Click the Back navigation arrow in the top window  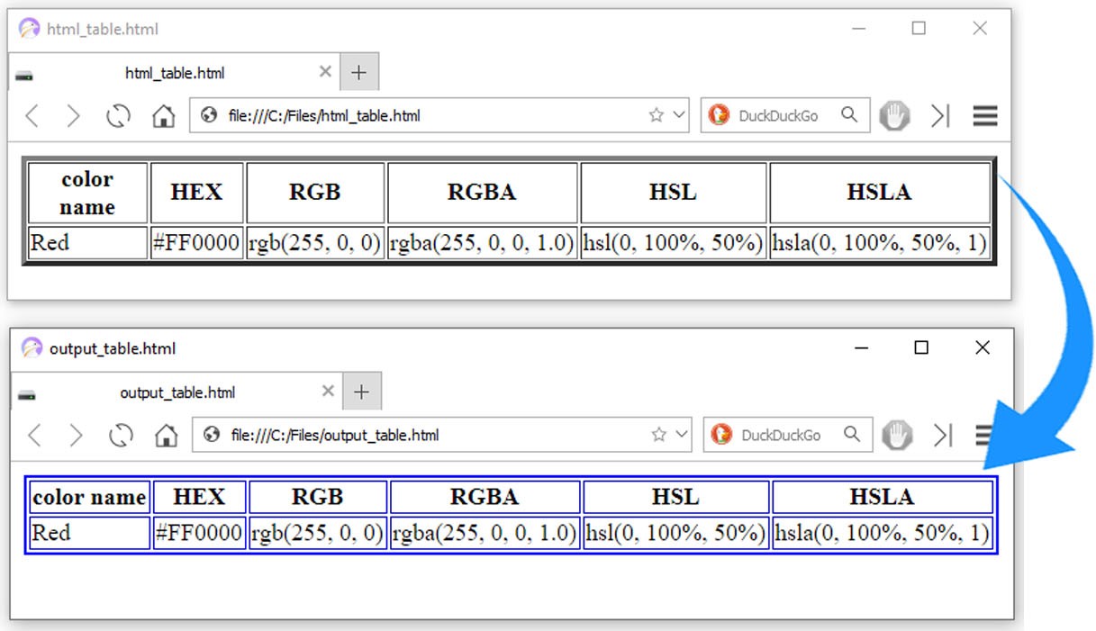30,115
